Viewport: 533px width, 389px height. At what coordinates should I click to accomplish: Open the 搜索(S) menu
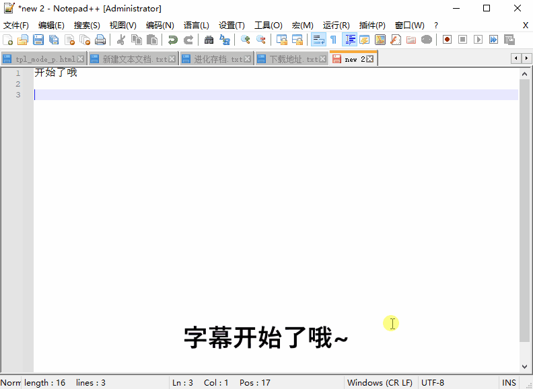(87, 26)
